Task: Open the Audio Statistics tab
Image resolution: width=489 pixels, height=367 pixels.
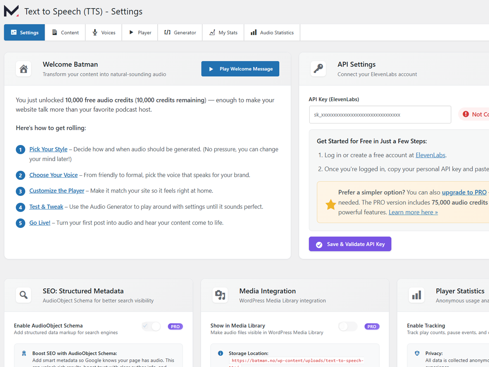Action: click(x=272, y=32)
